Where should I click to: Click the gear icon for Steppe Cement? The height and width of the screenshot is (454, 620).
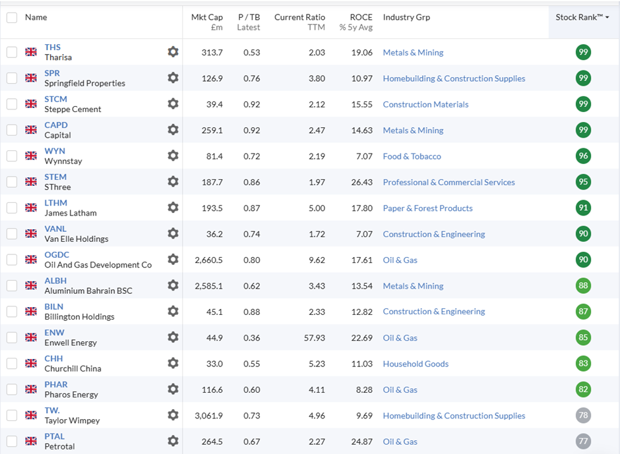pyautogui.click(x=173, y=104)
